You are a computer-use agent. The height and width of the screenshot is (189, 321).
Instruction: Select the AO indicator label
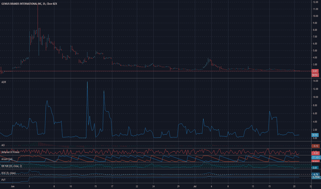click(3, 145)
